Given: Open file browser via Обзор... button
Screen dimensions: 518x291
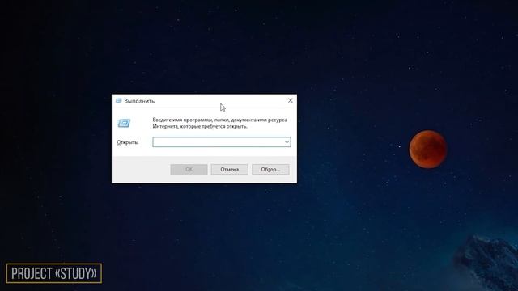Looking at the screenshot, I should tap(270, 169).
